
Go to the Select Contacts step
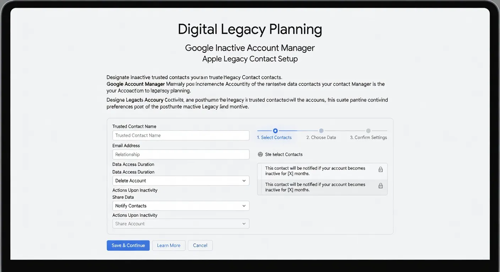click(275, 137)
